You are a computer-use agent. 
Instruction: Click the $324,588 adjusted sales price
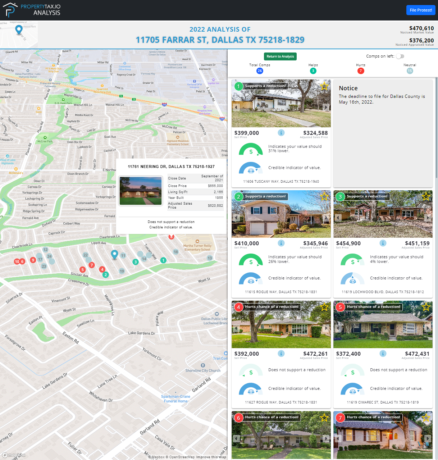click(315, 133)
